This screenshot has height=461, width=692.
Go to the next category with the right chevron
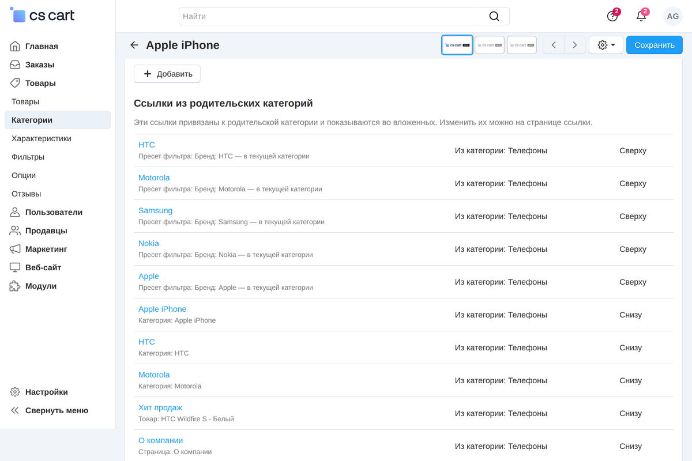pos(575,45)
